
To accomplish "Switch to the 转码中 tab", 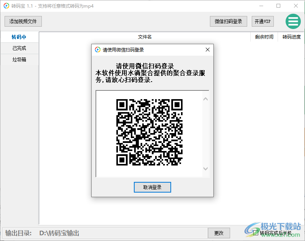I will click(19, 37).
